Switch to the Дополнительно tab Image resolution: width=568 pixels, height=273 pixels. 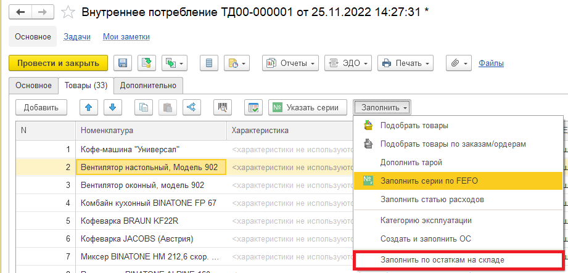148,86
